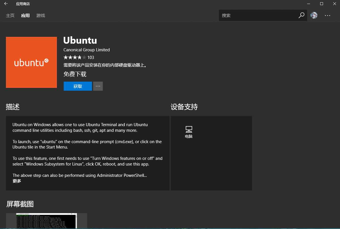Click the internal hard drive install notice

(x=105, y=65)
